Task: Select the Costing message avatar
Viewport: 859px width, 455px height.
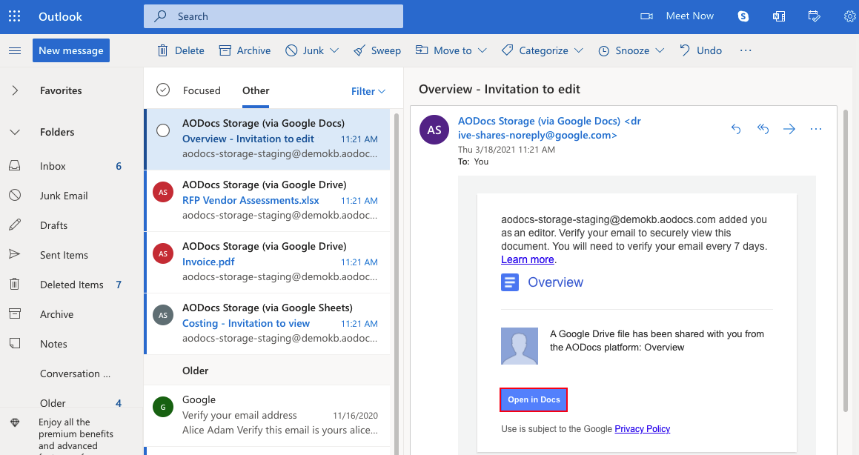Action: (x=163, y=315)
